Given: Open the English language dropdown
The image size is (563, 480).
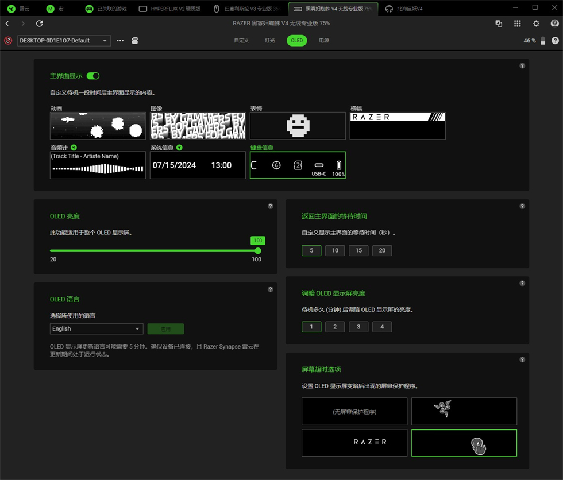Looking at the screenshot, I should point(97,328).
